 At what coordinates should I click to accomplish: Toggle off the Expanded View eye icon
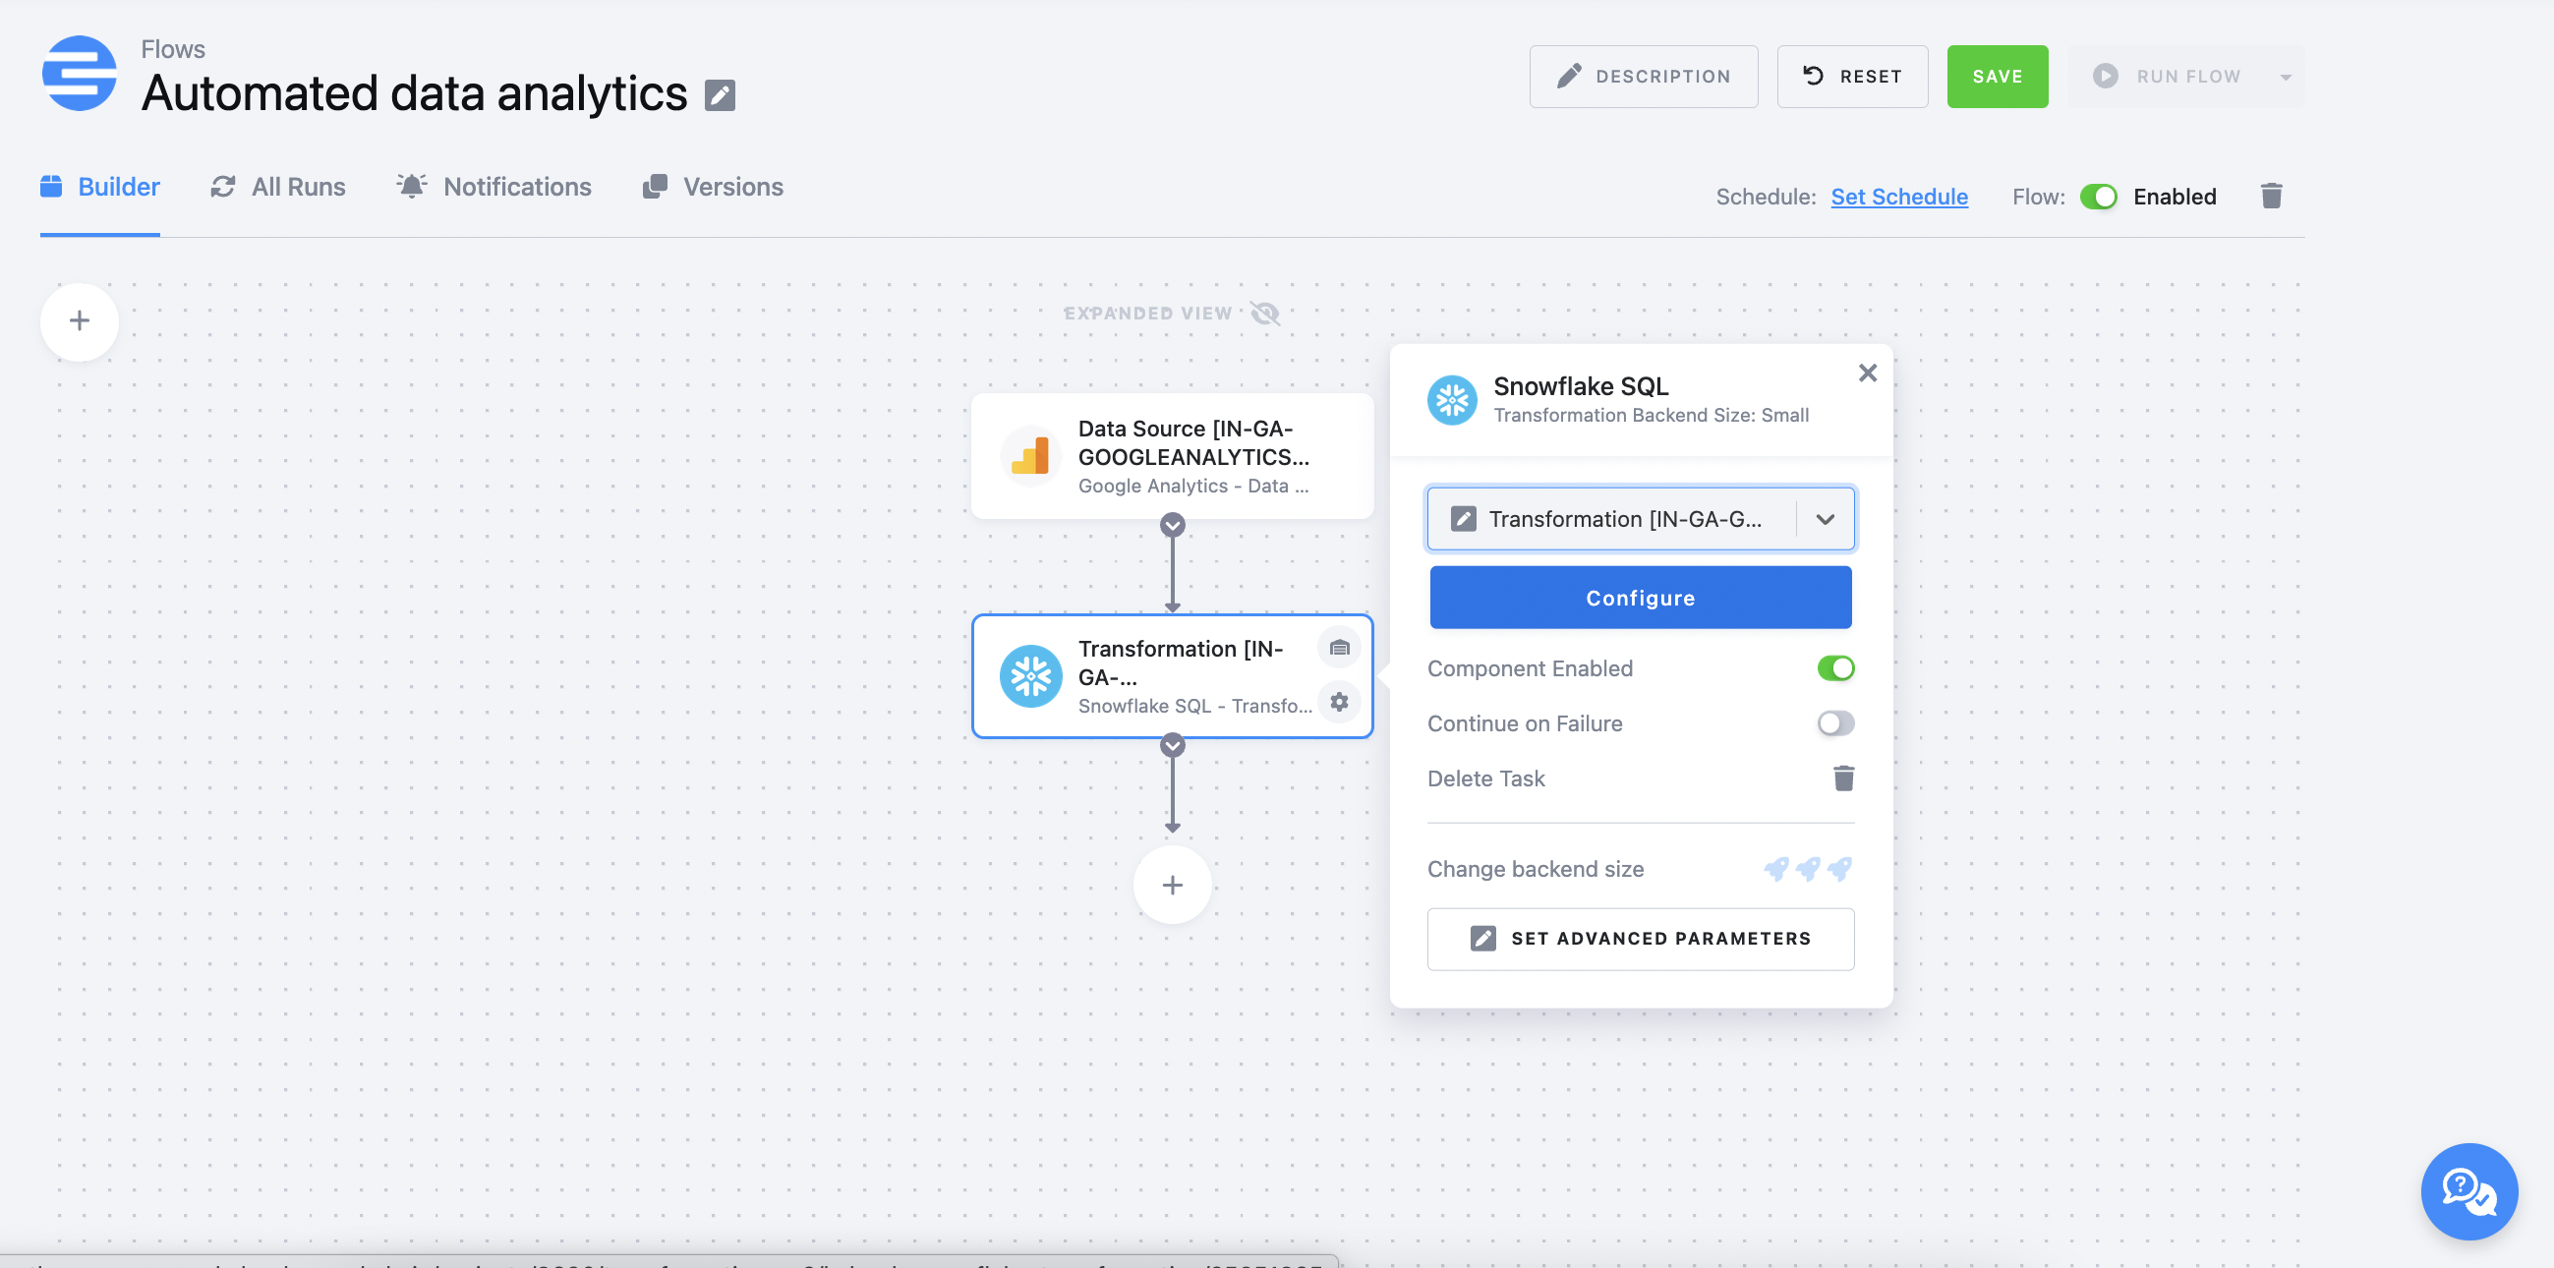(x=1264, y=313)
